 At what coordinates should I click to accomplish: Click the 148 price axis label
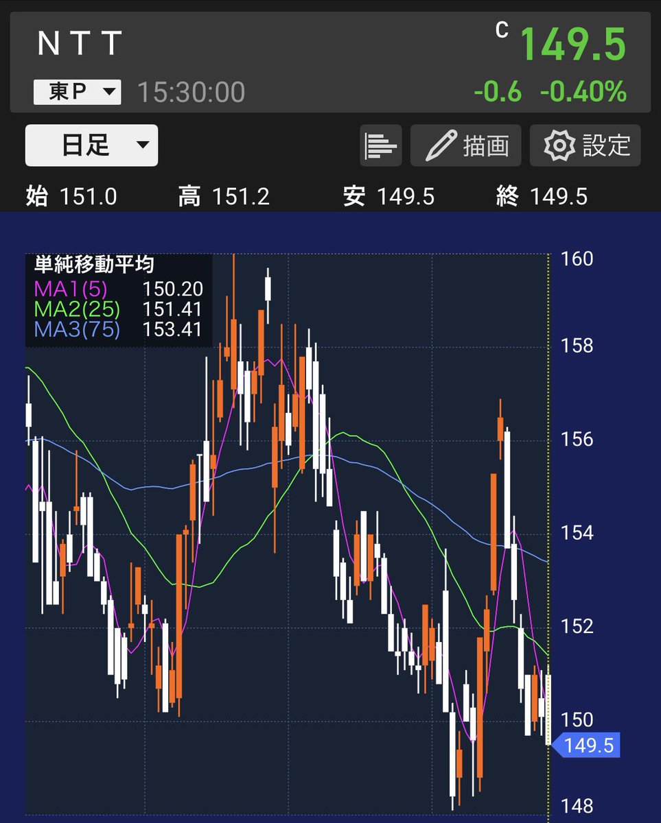tap(577, 806)
